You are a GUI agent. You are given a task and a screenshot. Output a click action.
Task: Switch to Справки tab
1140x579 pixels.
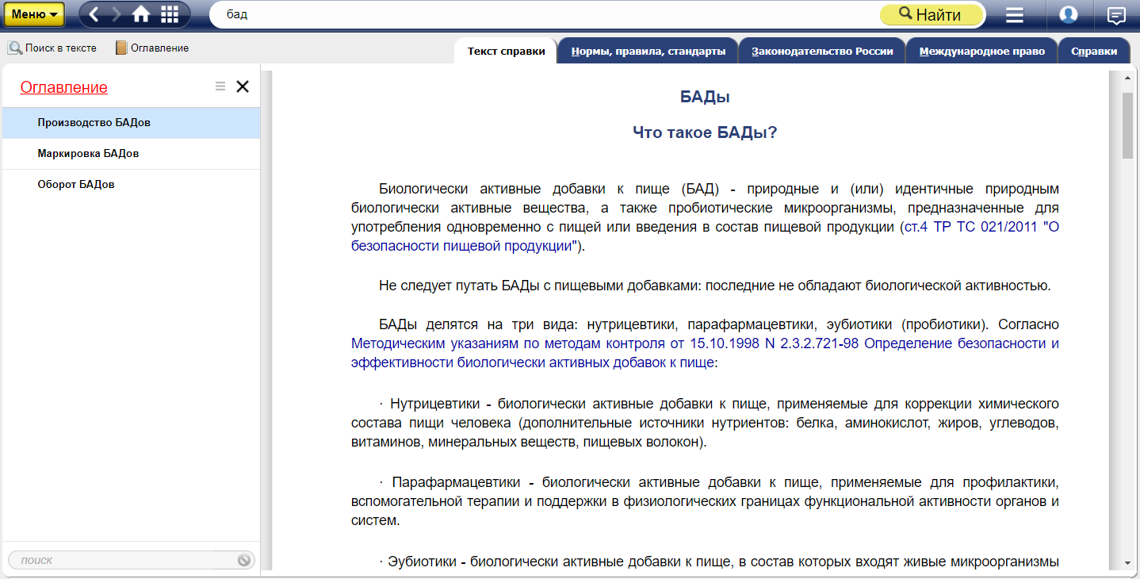[1094, 52]
